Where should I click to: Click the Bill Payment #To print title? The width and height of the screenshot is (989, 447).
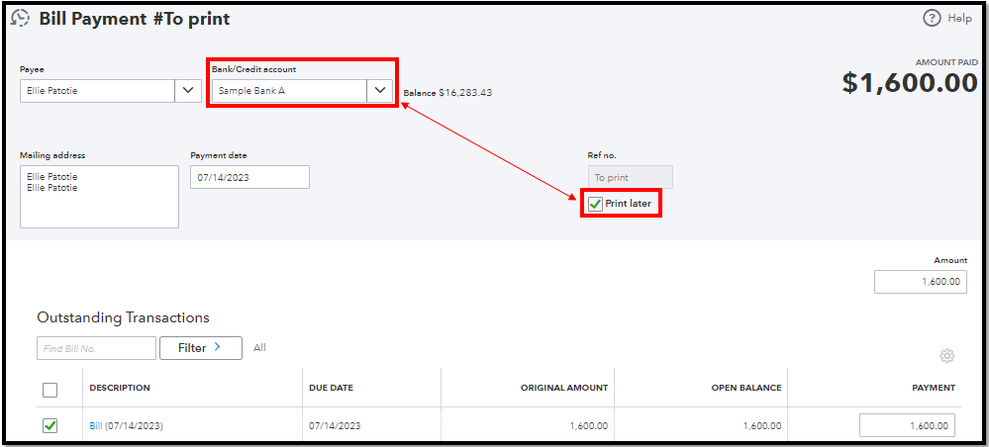point(135,19)
